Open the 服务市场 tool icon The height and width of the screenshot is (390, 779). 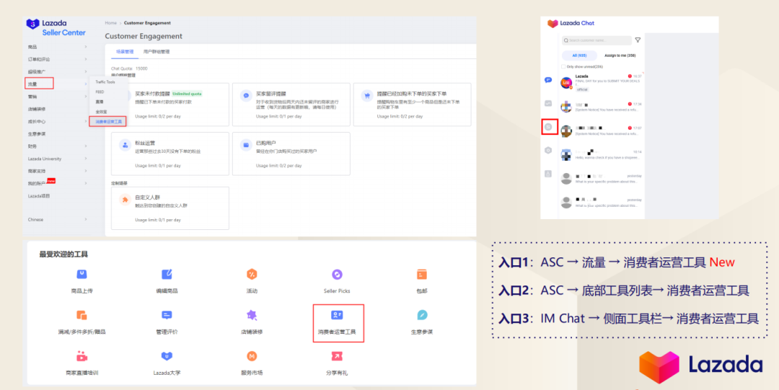click(x=252, y=356)
